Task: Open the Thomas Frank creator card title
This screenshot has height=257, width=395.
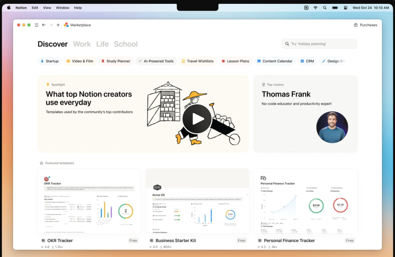Action: tap(286, 94)
